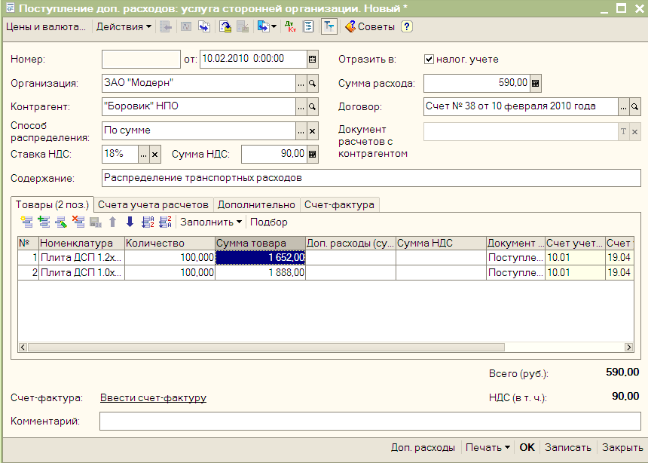Open the Договор record with magnifier icon
Screen dimensions: 648x463
tap(634, 107)
